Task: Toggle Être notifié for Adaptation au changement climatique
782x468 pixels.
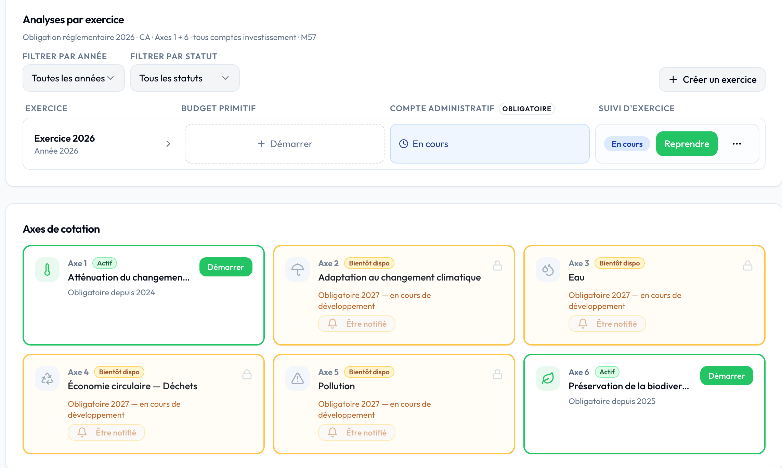Action: (x=357, y=324)
